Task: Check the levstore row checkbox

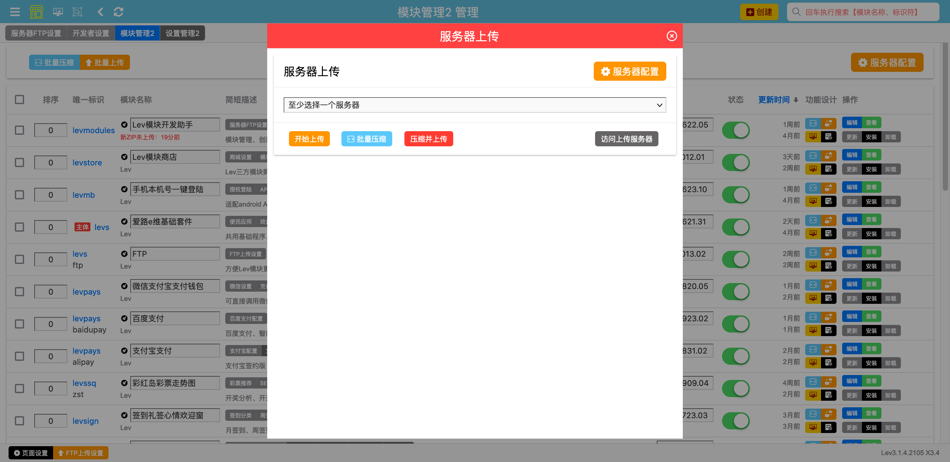Action: (x=19, y=162)
